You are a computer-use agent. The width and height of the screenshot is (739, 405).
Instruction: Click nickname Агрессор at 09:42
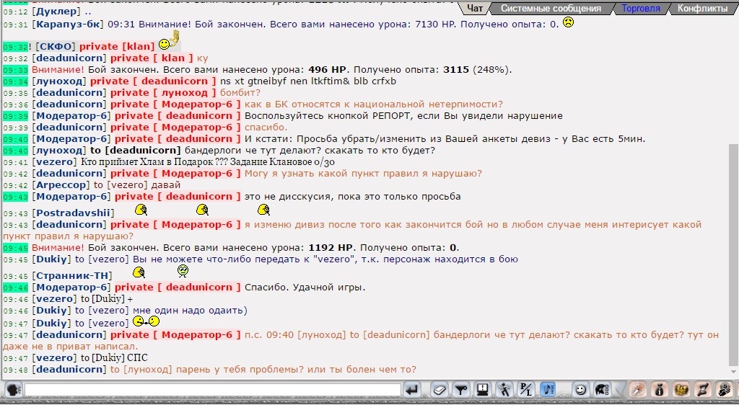click(61, 185)
